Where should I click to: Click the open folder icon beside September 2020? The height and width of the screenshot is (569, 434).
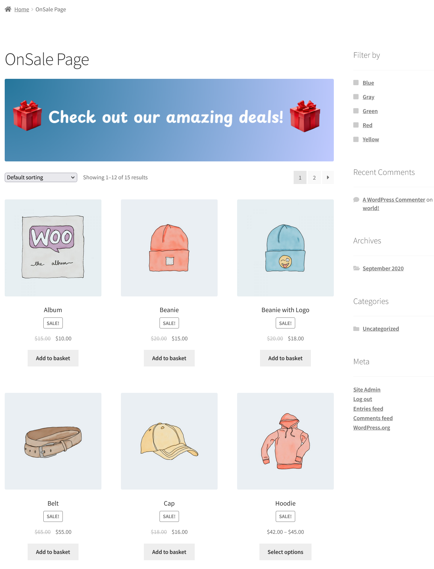356,268
